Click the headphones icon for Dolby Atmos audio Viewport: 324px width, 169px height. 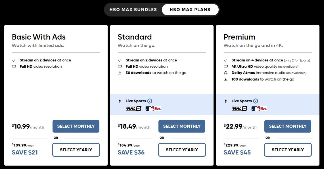pyautogui.click(x=226, y=73)
